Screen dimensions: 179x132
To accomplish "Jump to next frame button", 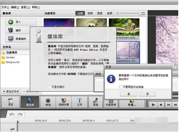I will 175,105.
